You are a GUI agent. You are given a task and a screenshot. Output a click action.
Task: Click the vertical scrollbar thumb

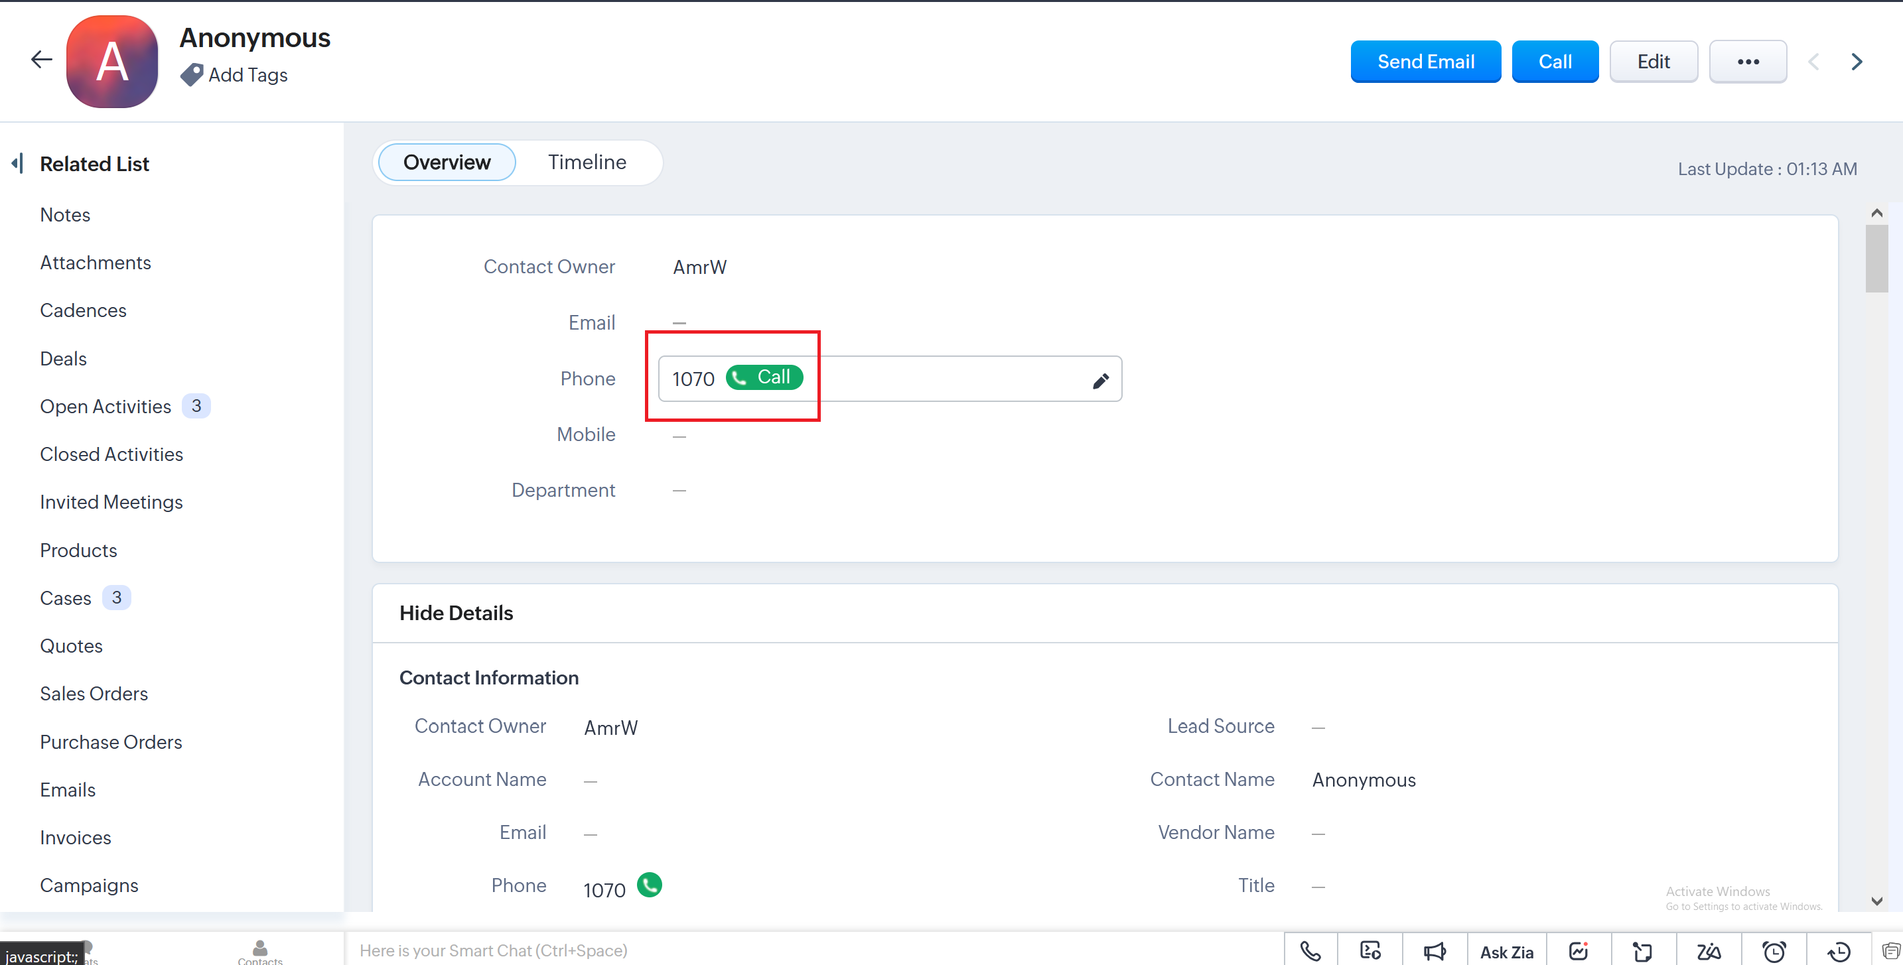1876,259
